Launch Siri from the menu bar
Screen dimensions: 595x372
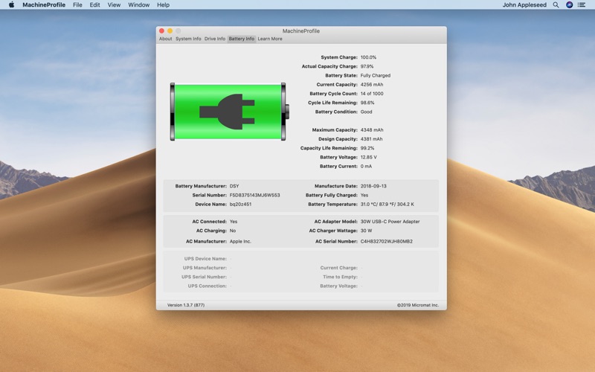coord(569,5)
